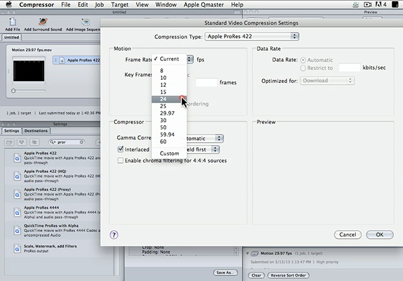
Task: Choose 25 from frame rate list
Action: pyautogui.click(x=169, y=106)
